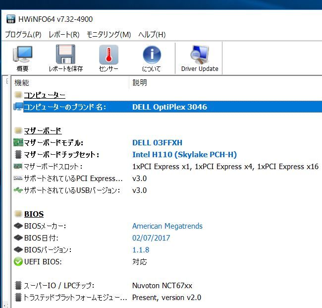Click the HWiNFO64 title bar app icon
The image size is (322, 308).
click(x=11, y=19)
